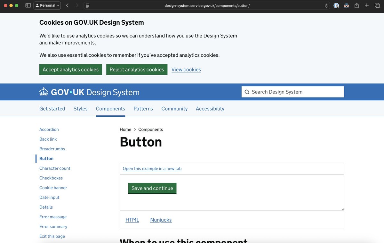
Task: Accept analytics cookies
Action: pyautogui.click(x=71, y=70)
